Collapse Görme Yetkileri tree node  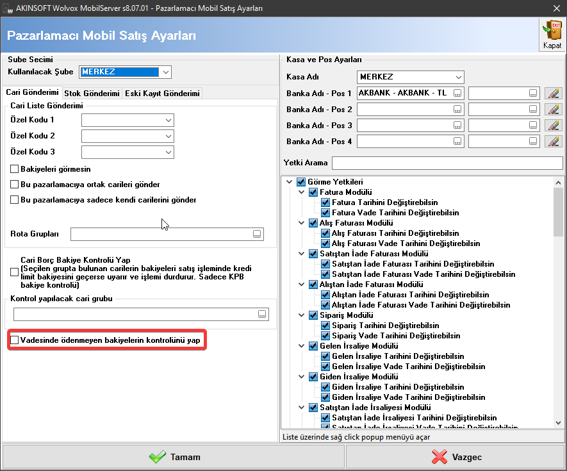coord(290,181)
